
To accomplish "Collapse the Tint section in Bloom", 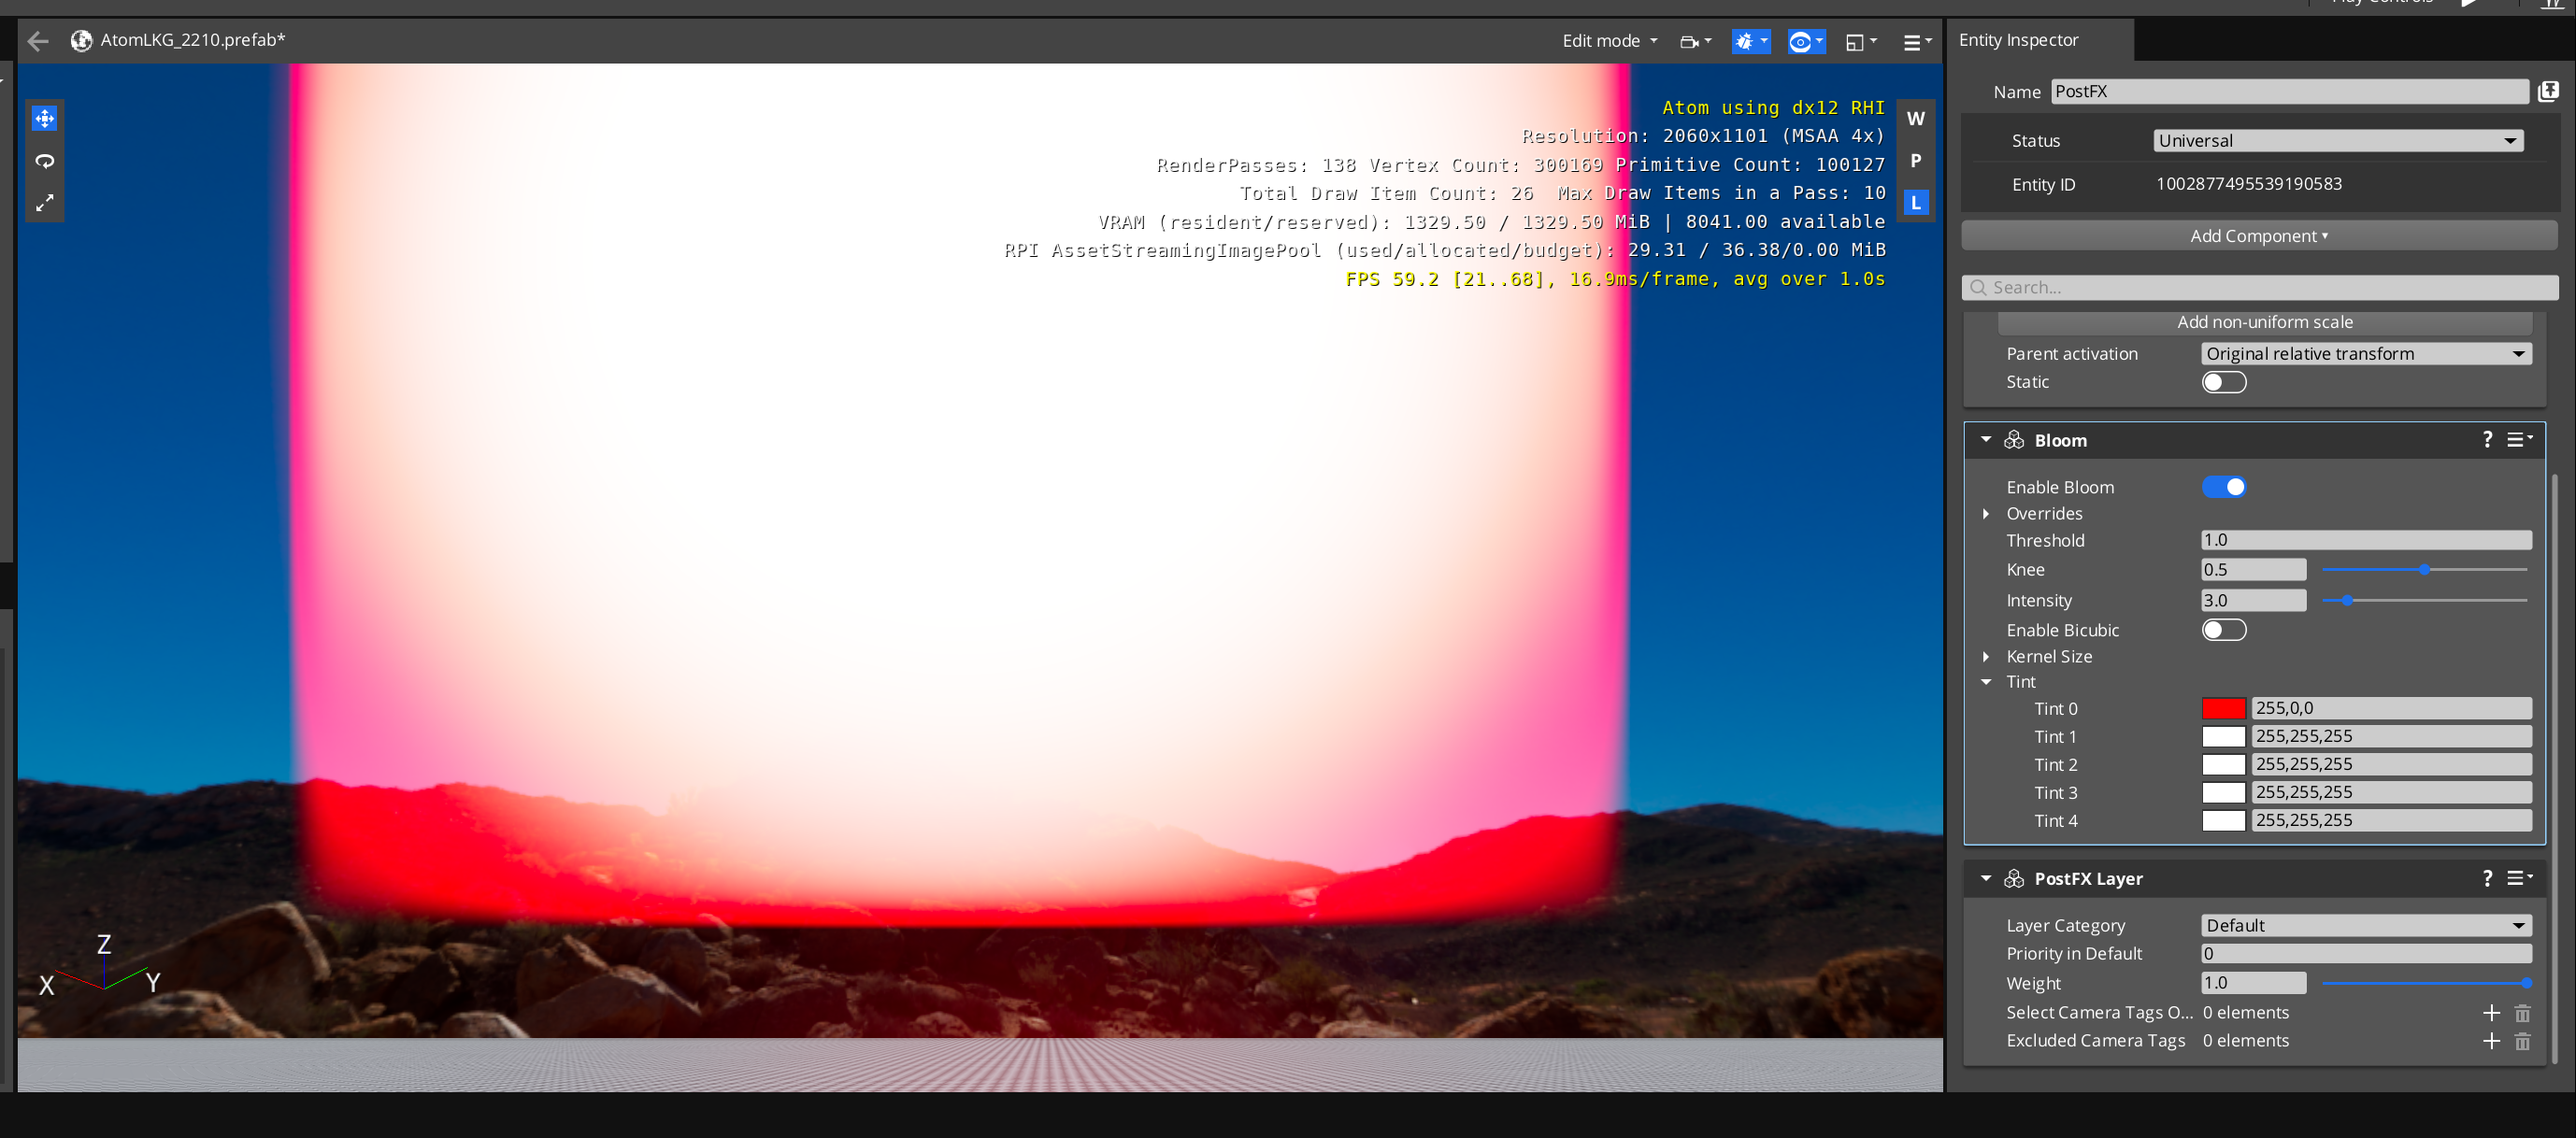I will 1987,682.
